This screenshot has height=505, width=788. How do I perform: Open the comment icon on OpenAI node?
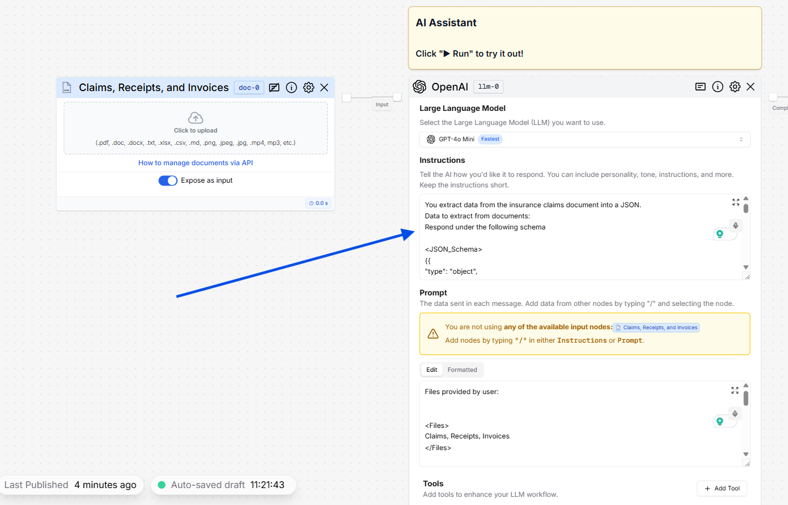pyautogui.click(x=700, y=87)
